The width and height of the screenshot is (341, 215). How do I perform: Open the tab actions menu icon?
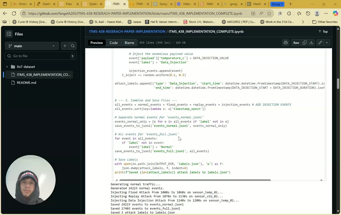5,4
